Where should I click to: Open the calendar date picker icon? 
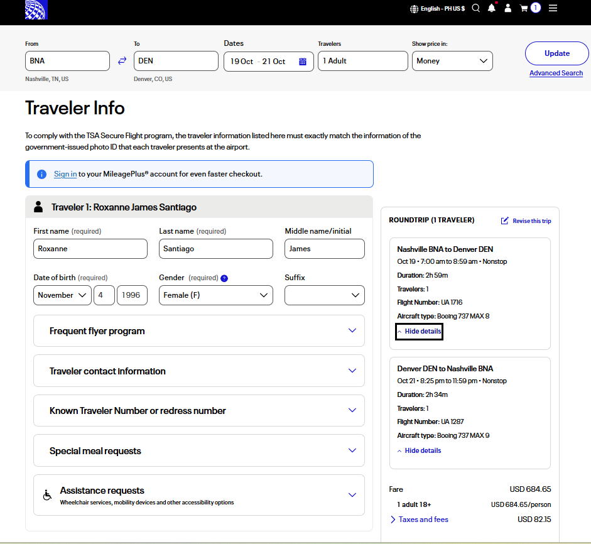tap(303, 62)
